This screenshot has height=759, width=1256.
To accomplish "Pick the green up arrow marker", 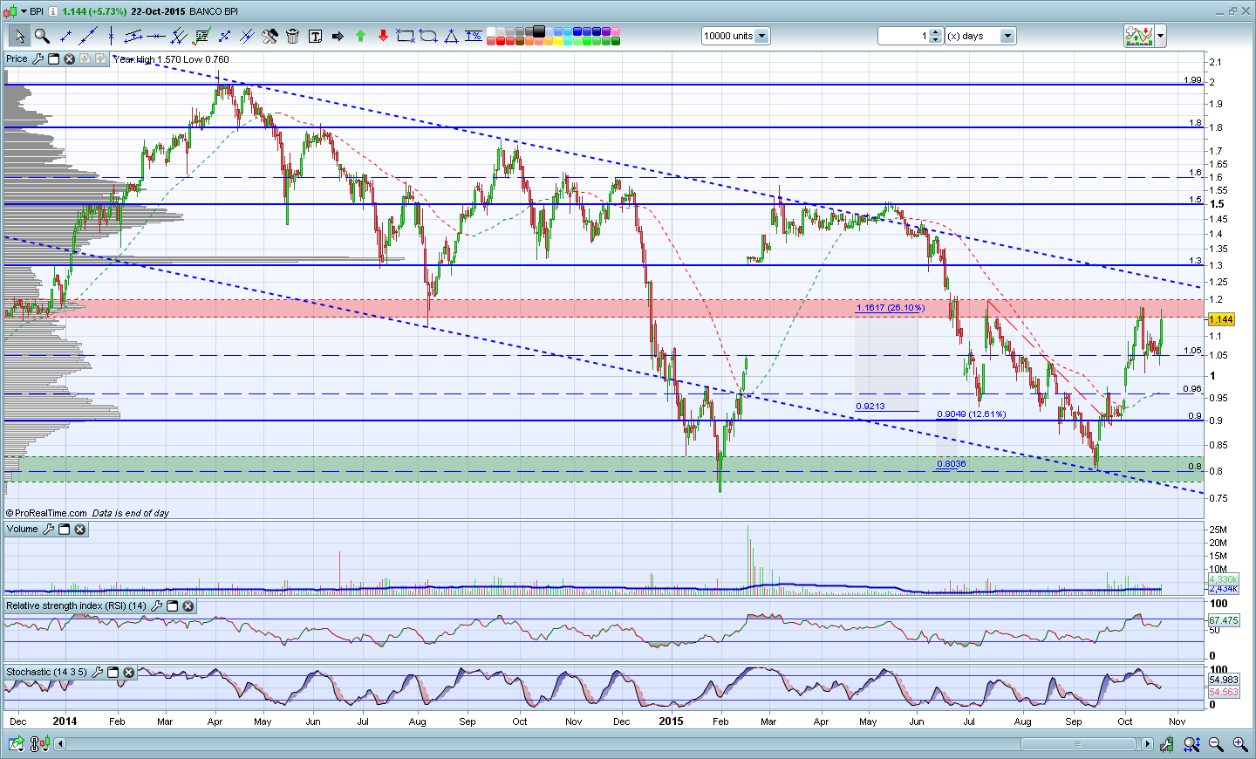I will pyautogui.click(x=360, y=36).
